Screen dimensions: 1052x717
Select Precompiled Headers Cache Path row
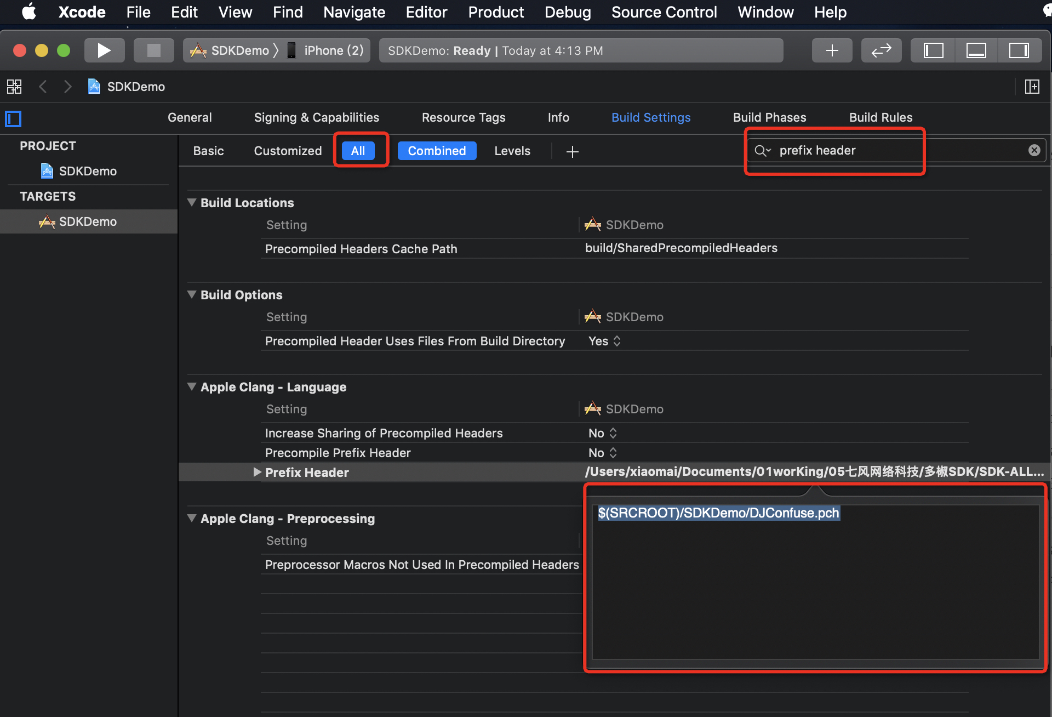tap(615, 248)
